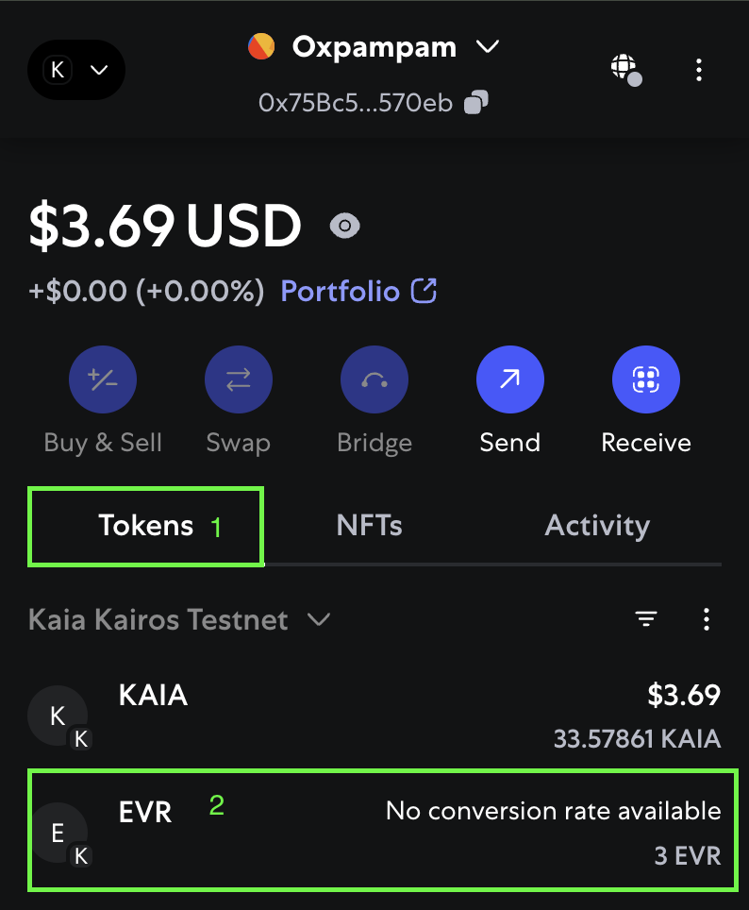Expand the Kaia Kairos Testnet filter
Viewport: 749px width, 910px height.
tap(179, 619)
